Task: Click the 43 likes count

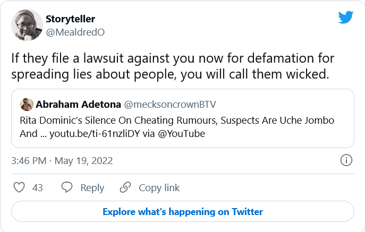Action: 37,187
